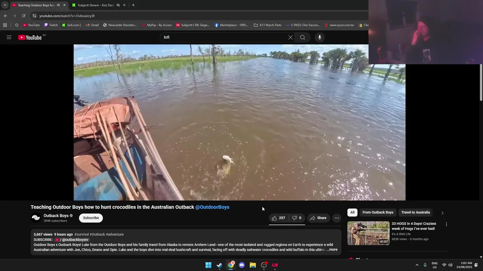The width and height of the screenshot is (483, 271).
Task: Open the www.sycar.com.tw bookmark
Action: (339, 25)
